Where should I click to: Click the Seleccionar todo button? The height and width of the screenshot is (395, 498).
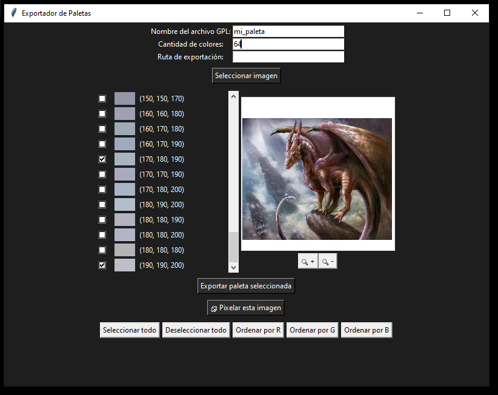[x=130, y=330]
